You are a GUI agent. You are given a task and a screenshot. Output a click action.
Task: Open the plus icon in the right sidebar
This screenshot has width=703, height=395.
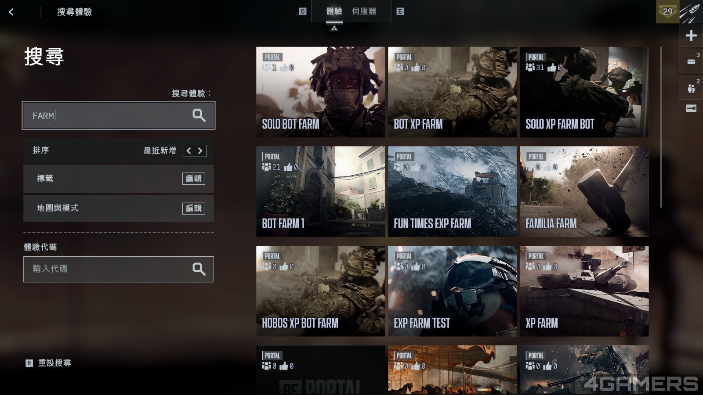(691, 36)
